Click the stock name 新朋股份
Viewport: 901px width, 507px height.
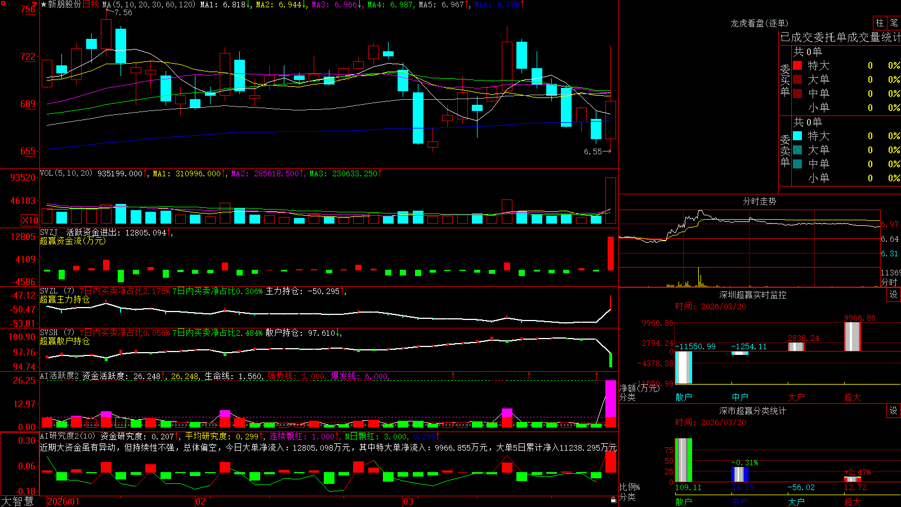[x=64, y=5]
